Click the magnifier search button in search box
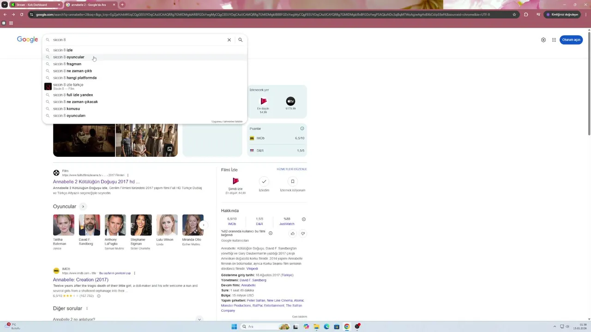The width and height of the screenshot is (591, 332). tap(240, 40)
